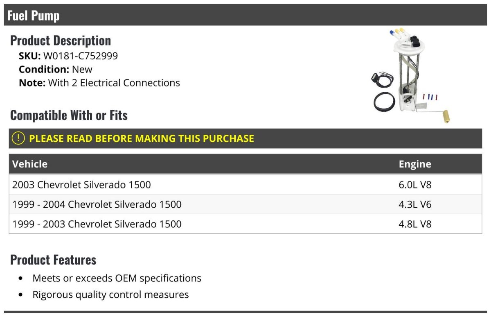491x317 pixels.
Task: Click the yellow warning exclamation icon
Action: [18, 138]
